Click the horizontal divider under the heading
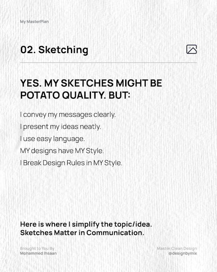Viewport: 217px width, 272px height. [108, 62]
